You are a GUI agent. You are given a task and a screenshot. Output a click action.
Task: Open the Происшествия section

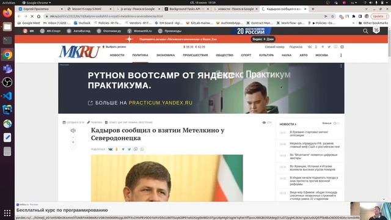(195, 55)
